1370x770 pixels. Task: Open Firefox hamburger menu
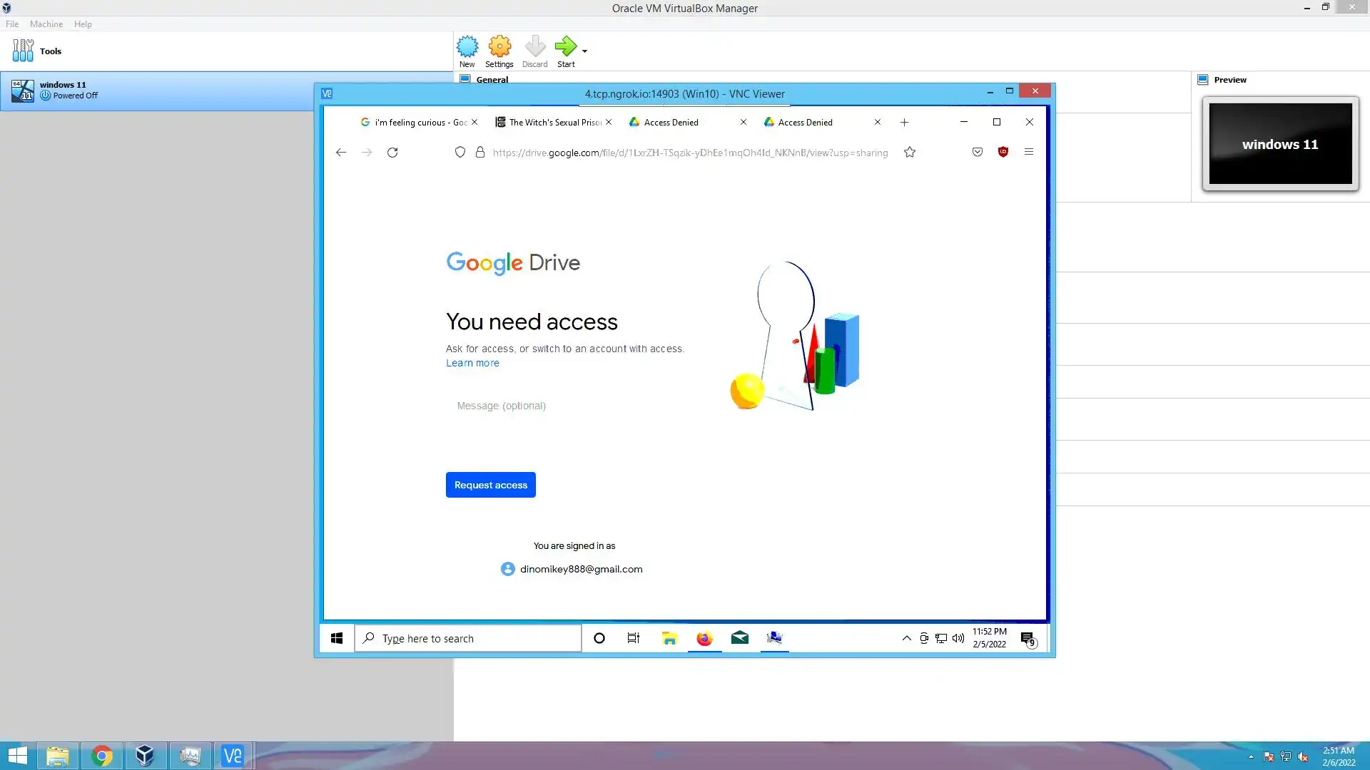click(x=1028, y=152)
